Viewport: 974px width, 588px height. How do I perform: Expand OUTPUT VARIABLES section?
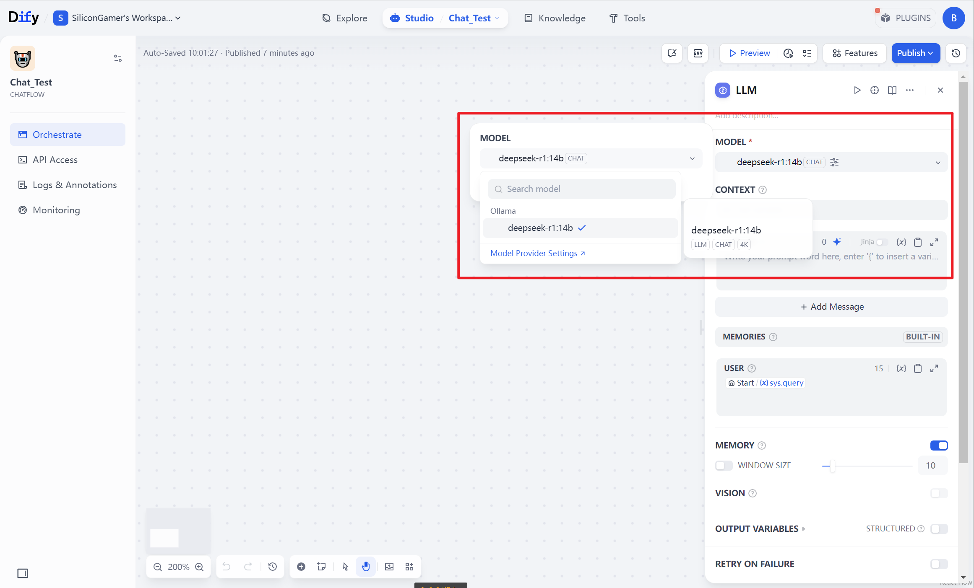[x=760, y=529]
